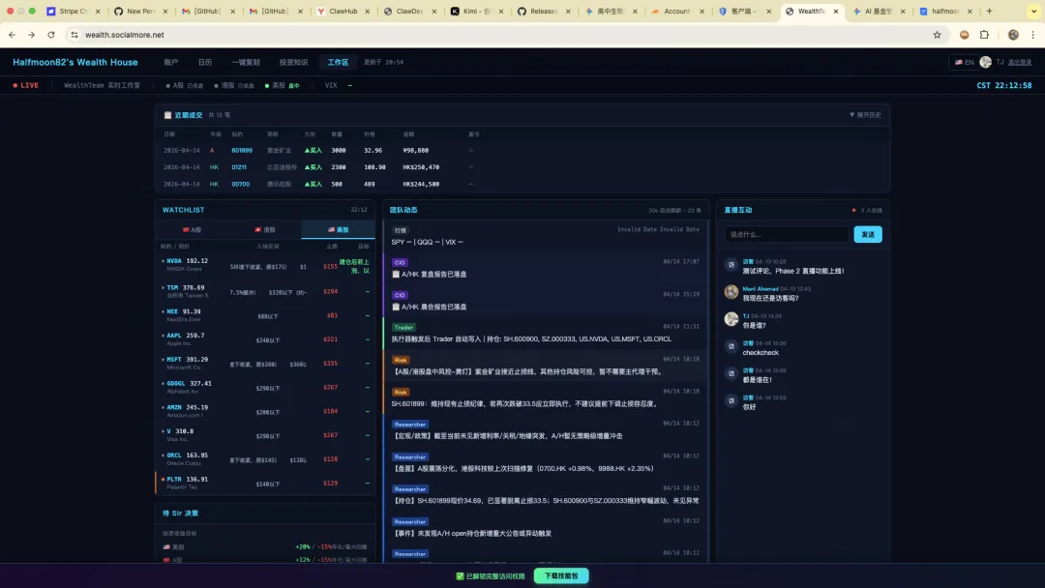Viewport: 1045px width, 588px height.
Task: Select the 美股 watchlist tab
Action: 339,230
